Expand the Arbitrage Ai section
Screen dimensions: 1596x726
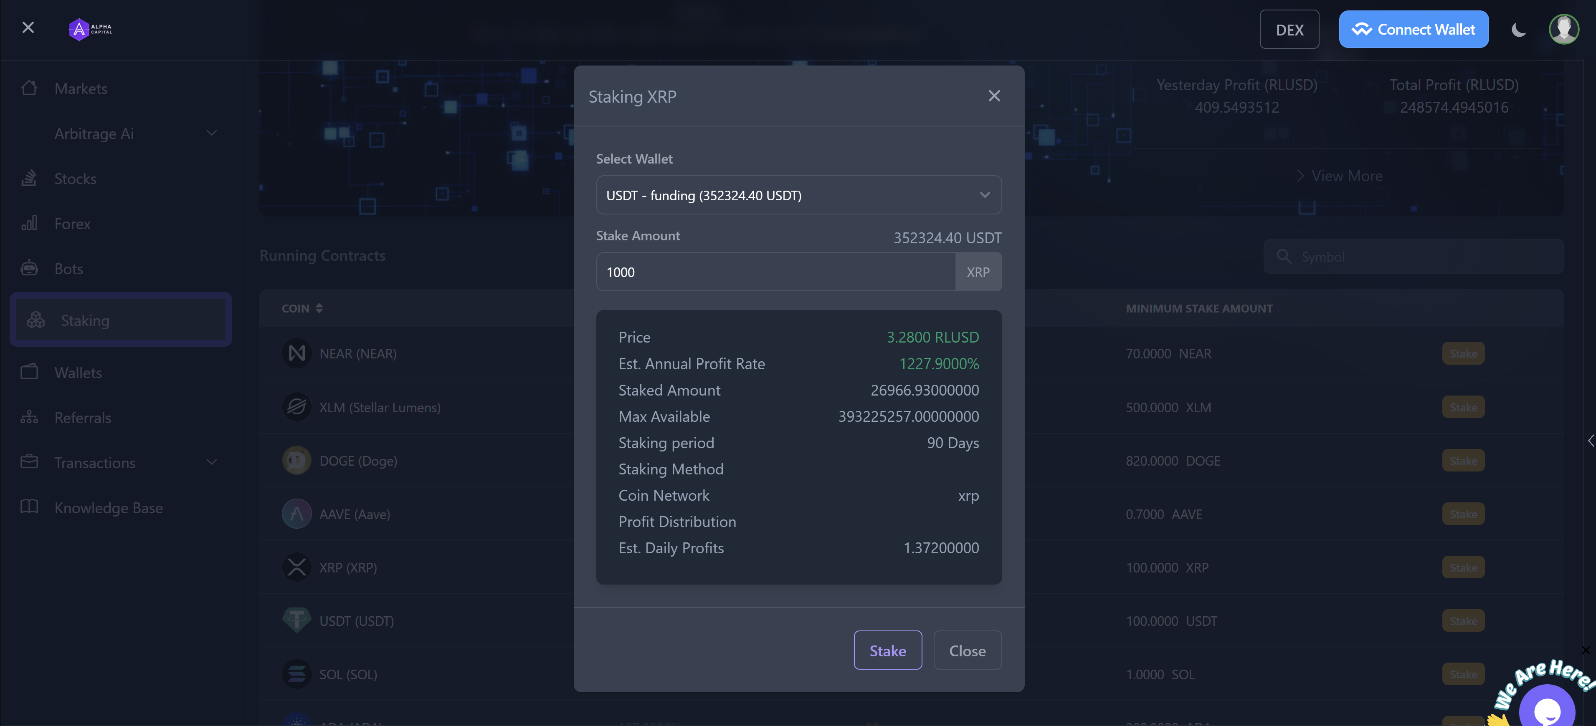pyautogui.click(x=211, y=132)
